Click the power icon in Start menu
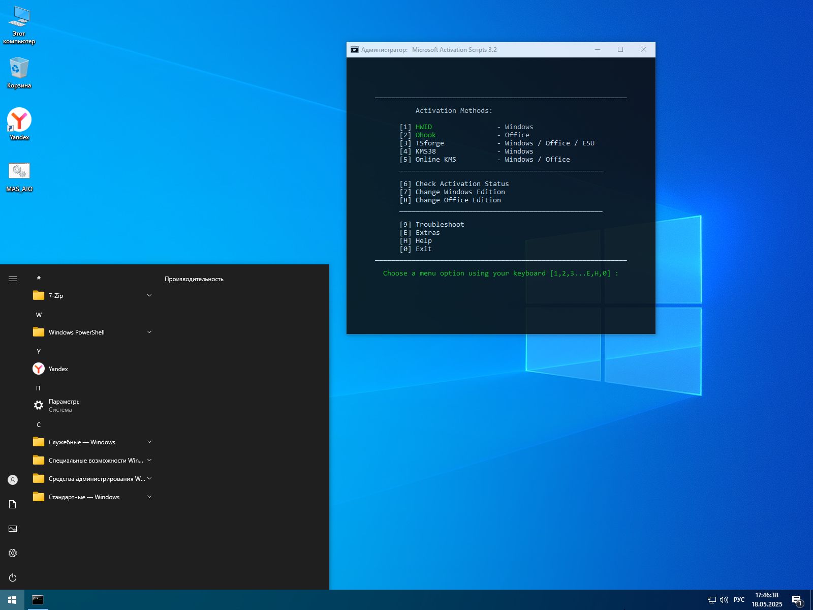813x610 pixels. click(13, 577)
